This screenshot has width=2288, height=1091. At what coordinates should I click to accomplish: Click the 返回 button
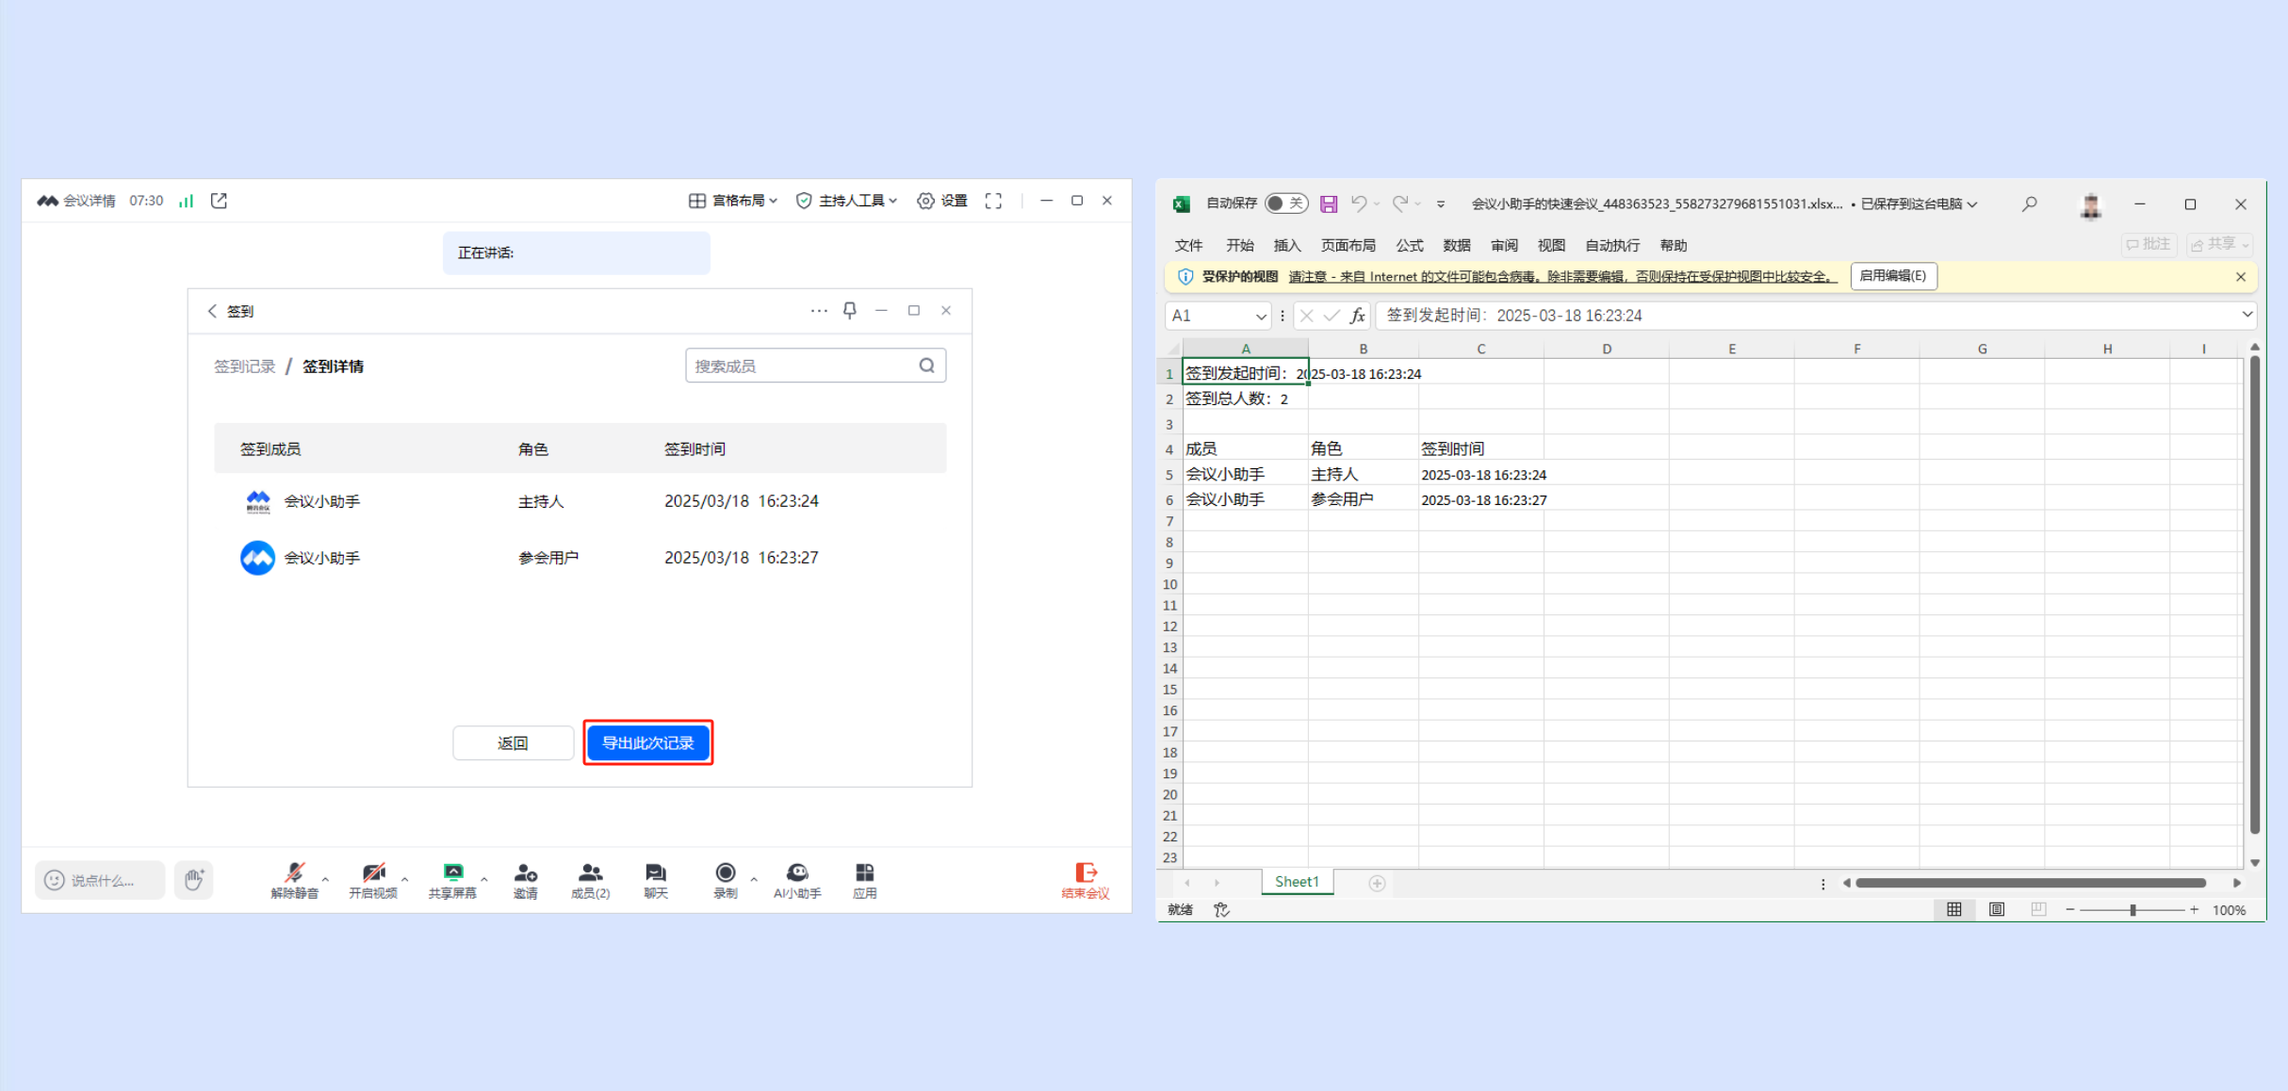coord(513,742)
